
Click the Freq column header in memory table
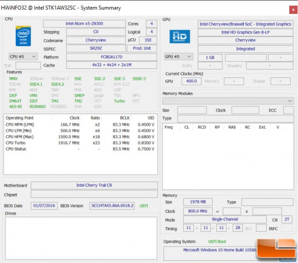click(x=169, y=127)
